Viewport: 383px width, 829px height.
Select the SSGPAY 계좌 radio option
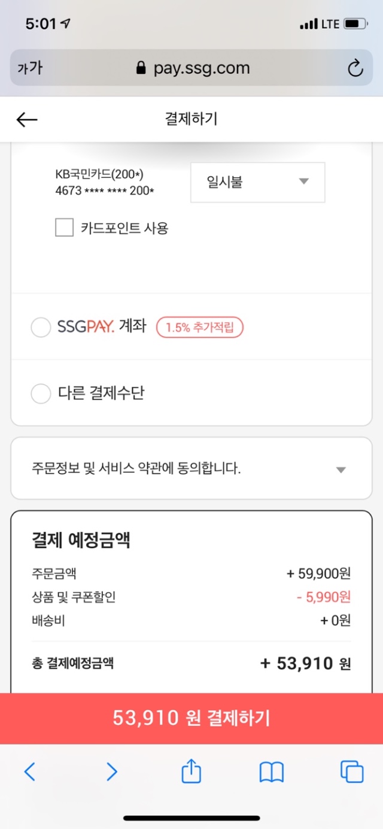coord(41,327)
